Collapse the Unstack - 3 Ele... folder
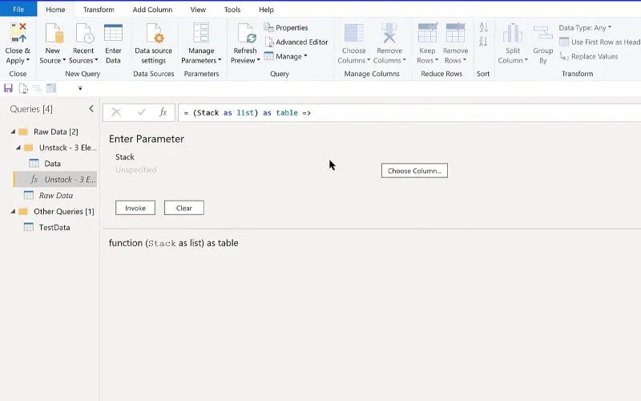Viewport: 641px width, 401px height. 18,148
